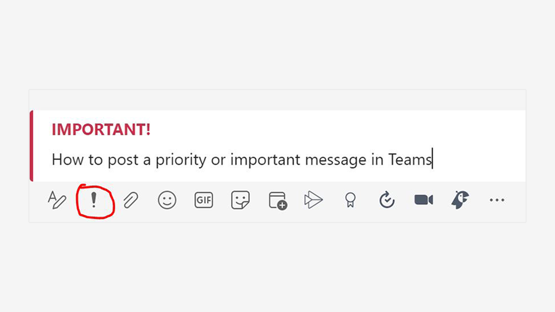Click the red priority bar beside the message

coord(32,146)
